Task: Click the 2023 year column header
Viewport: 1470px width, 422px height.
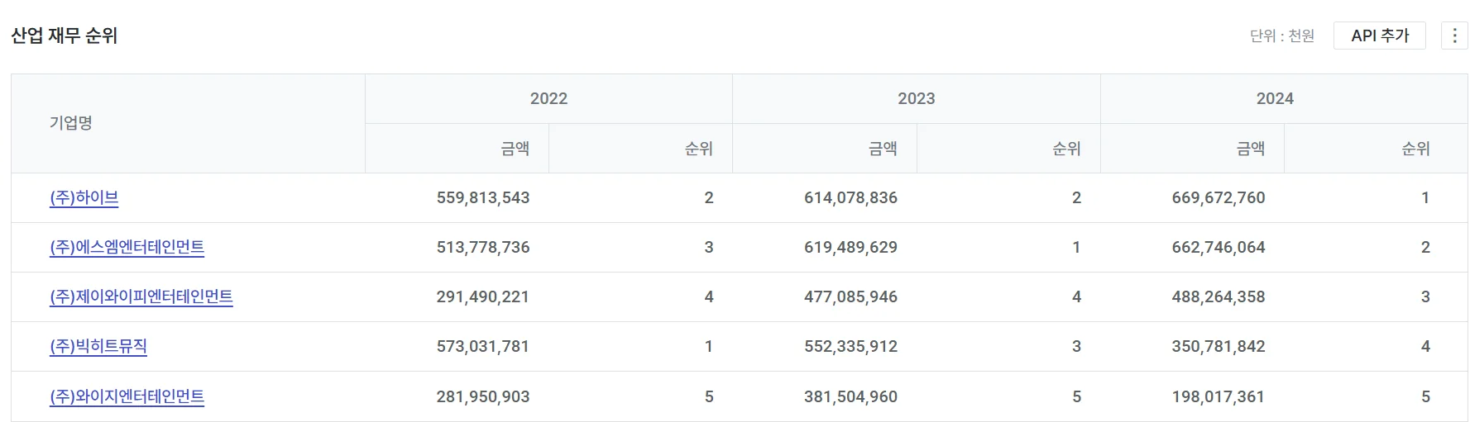Action: (x=916, y=99)
